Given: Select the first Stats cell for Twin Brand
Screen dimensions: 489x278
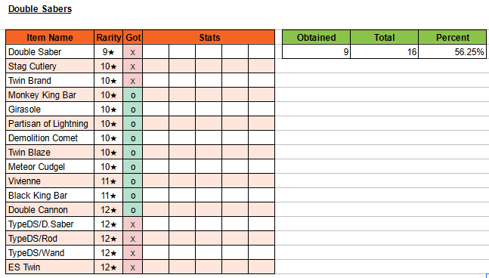Looking at the screenshot, I should [156, 80].
